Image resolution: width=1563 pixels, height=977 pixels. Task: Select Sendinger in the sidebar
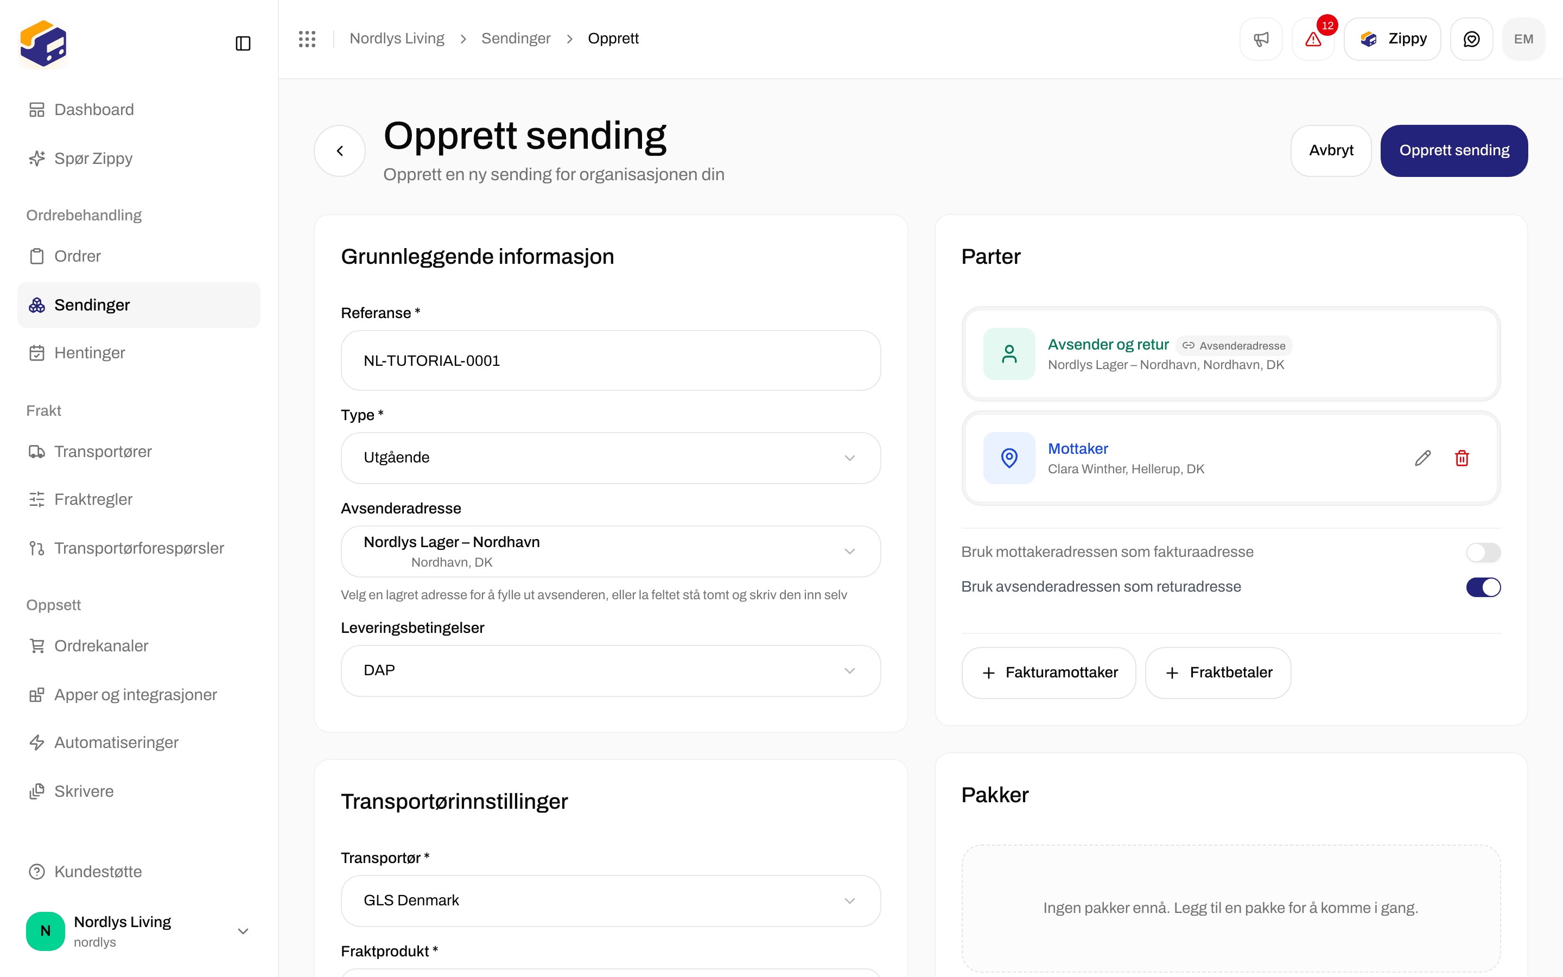(139, 305)
